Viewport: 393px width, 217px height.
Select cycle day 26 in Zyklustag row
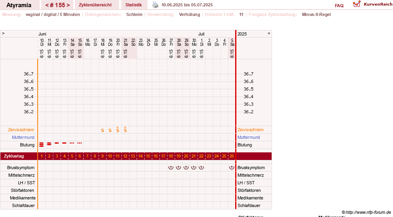(x=232, y=156)
